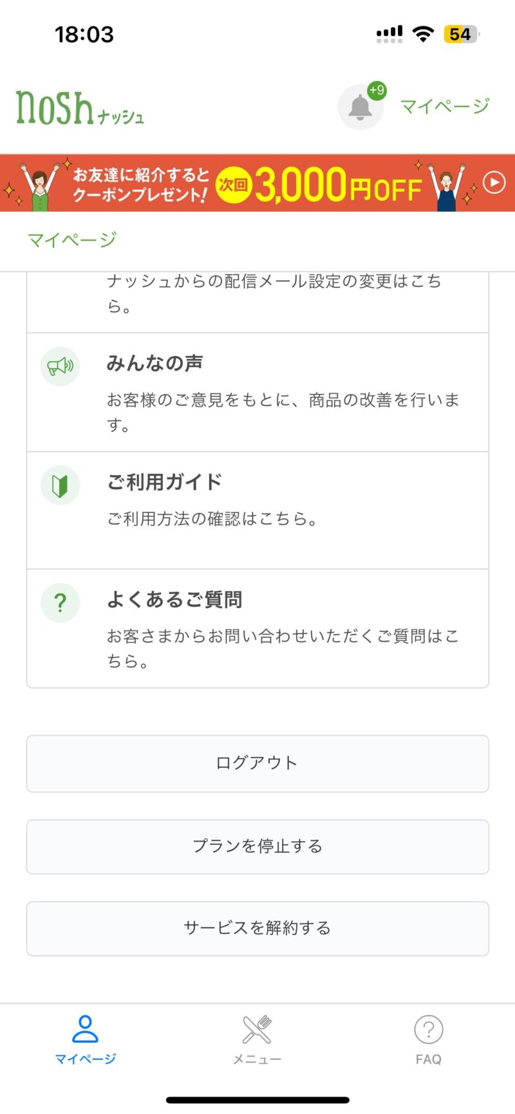Tap the beginner guide leaf icon
This screenshot has height=1114, width=515.
[x=60, y=485]
